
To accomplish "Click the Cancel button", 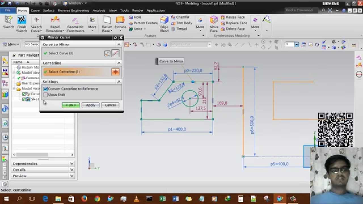I will click(x=110, y=105).
